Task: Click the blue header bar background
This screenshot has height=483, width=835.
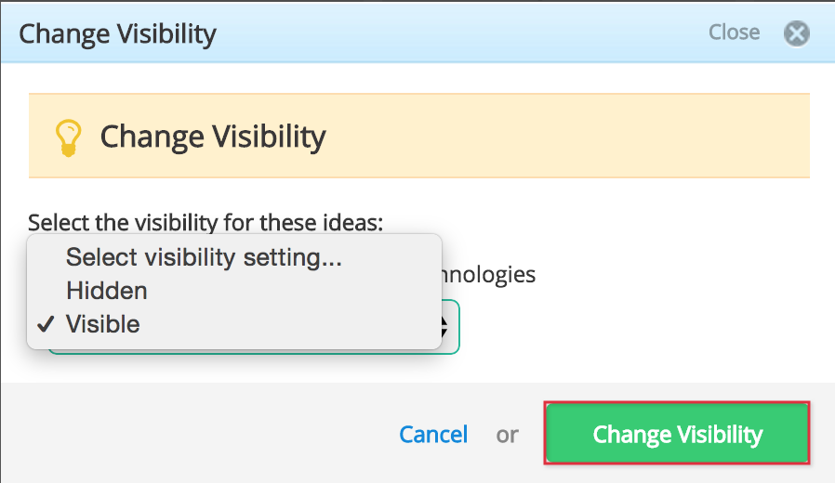Action: (453, 33)
